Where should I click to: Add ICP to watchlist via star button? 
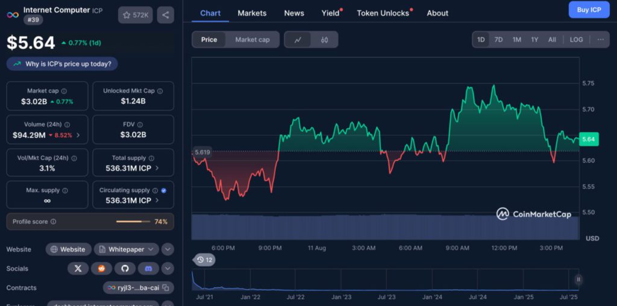coord(136,15)
